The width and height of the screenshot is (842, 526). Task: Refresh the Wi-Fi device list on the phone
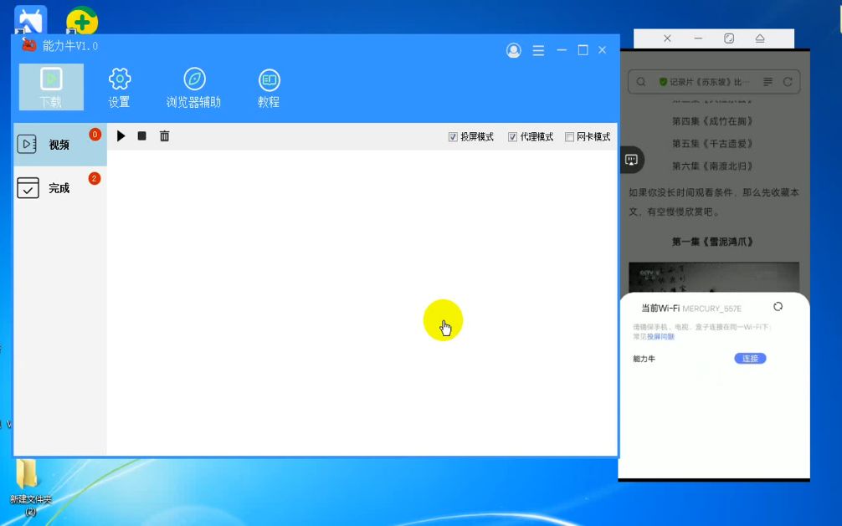click(x=778, y=306)
